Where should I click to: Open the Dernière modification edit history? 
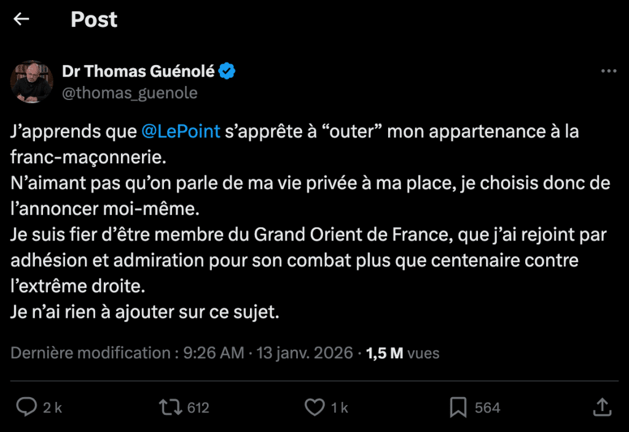coord(90,353)
